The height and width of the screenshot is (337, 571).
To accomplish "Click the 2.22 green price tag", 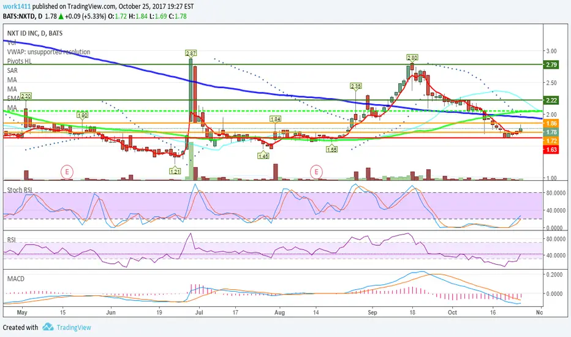I will 551,100.
